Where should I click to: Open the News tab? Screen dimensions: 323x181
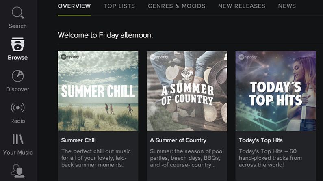287,6
